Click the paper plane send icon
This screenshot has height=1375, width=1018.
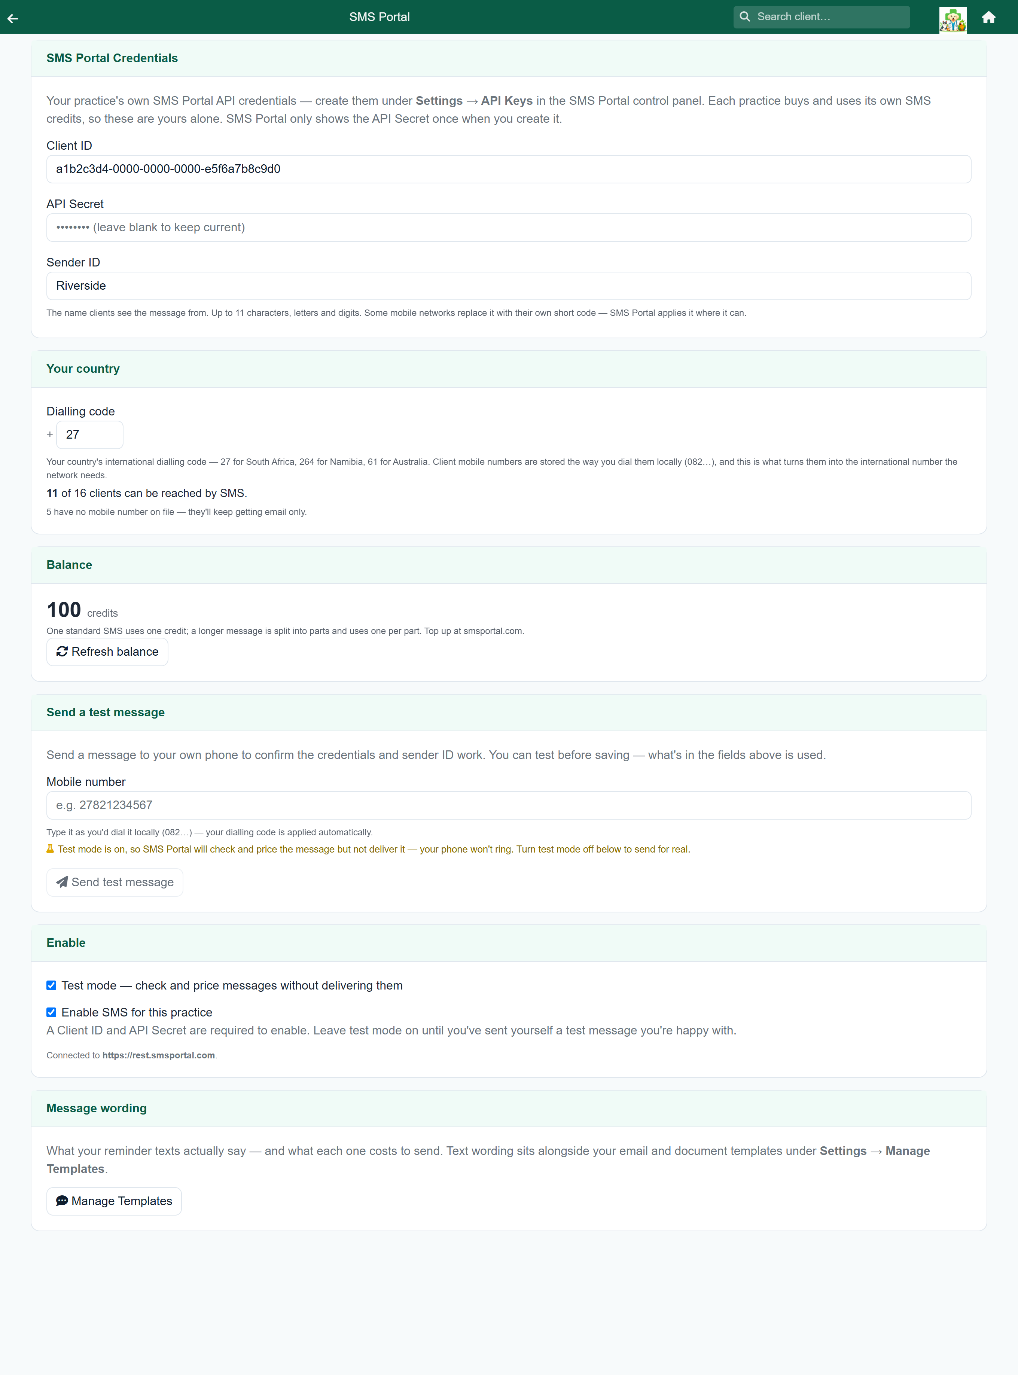click(x=62, y=882)
